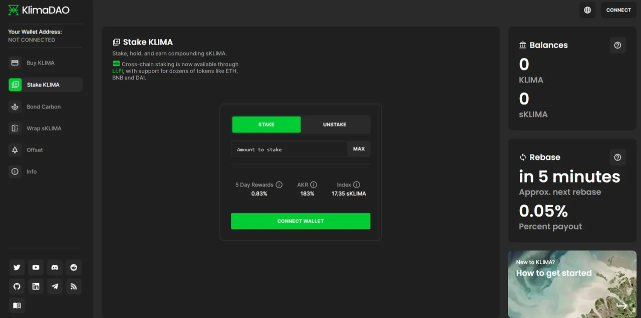This screenshot has width=641, height=318.
Task: Open the Offset page
Action: [46, 150]
